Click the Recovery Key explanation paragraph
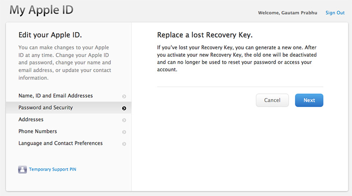352x196 pixels. 237,58
